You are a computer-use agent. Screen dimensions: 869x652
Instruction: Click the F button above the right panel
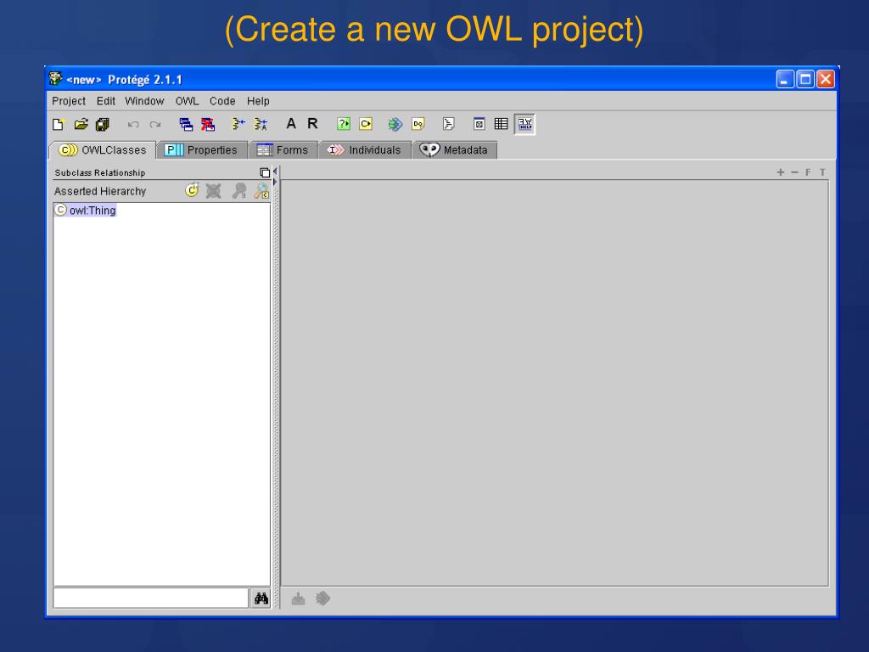coord(808,172)
